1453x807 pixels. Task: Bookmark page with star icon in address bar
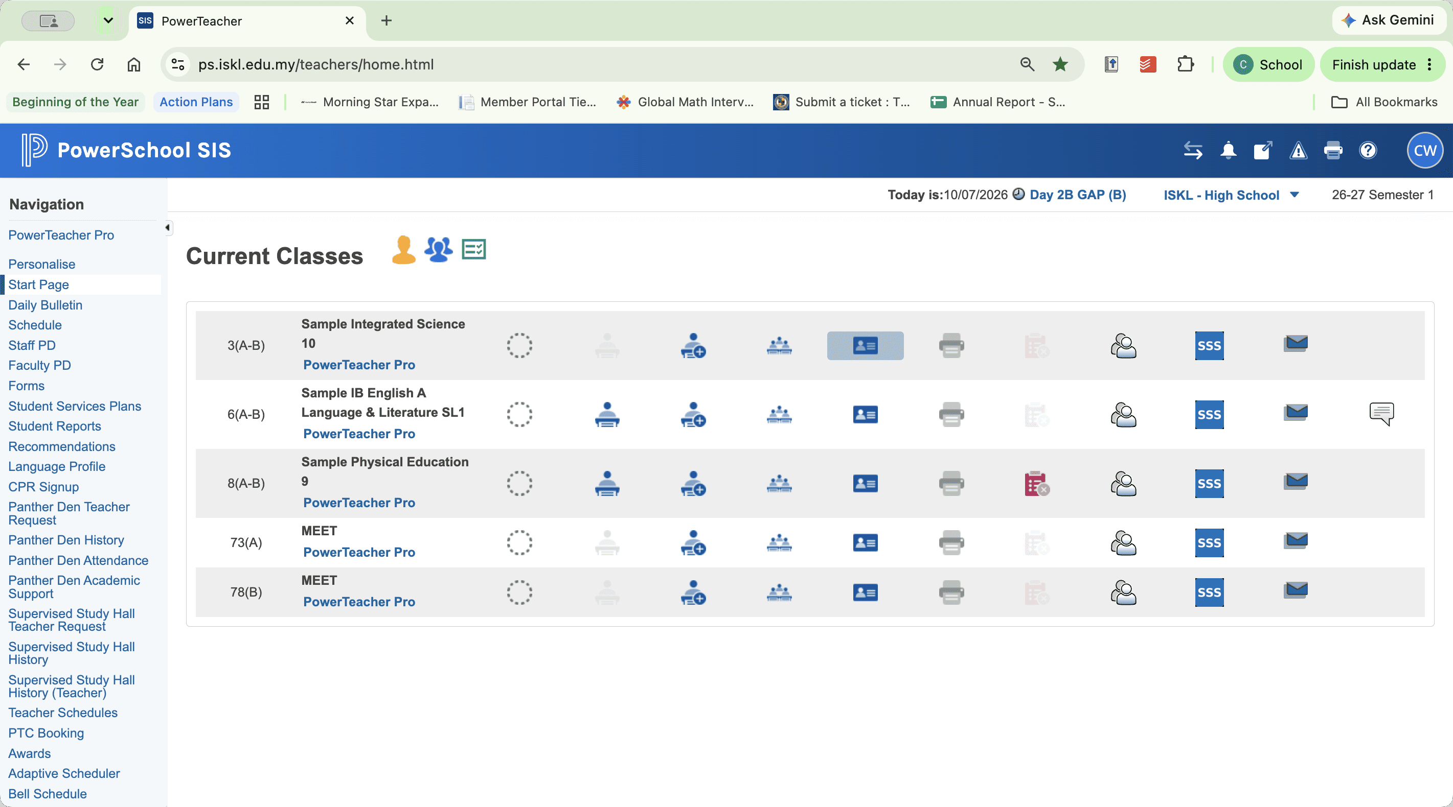click(1060, 65)
